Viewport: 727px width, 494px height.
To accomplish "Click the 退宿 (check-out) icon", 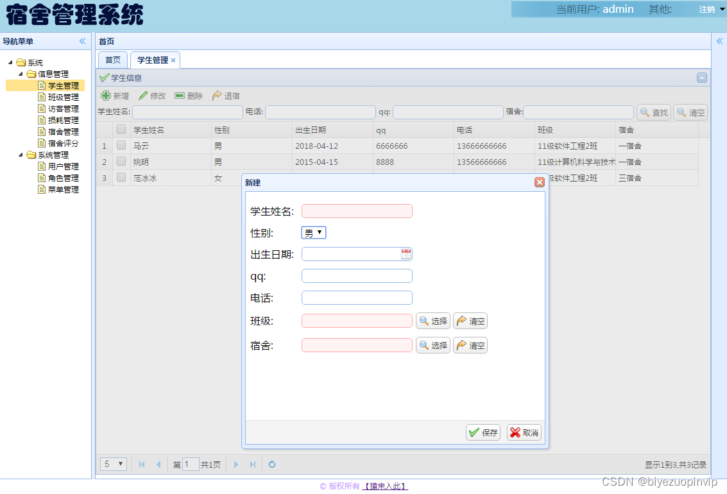I will (x=217, y=96).
